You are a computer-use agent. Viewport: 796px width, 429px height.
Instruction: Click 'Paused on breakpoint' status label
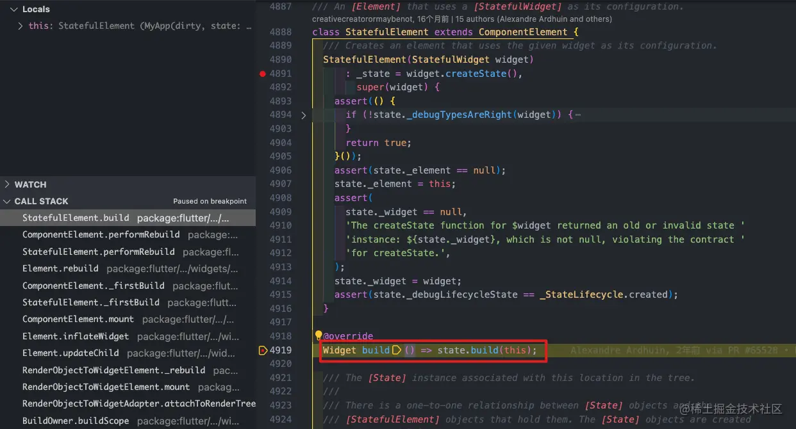[210, 201]
